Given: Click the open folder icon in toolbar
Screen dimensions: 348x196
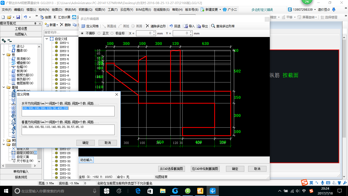Looking at the screenshot, I should tap(9, 17).
